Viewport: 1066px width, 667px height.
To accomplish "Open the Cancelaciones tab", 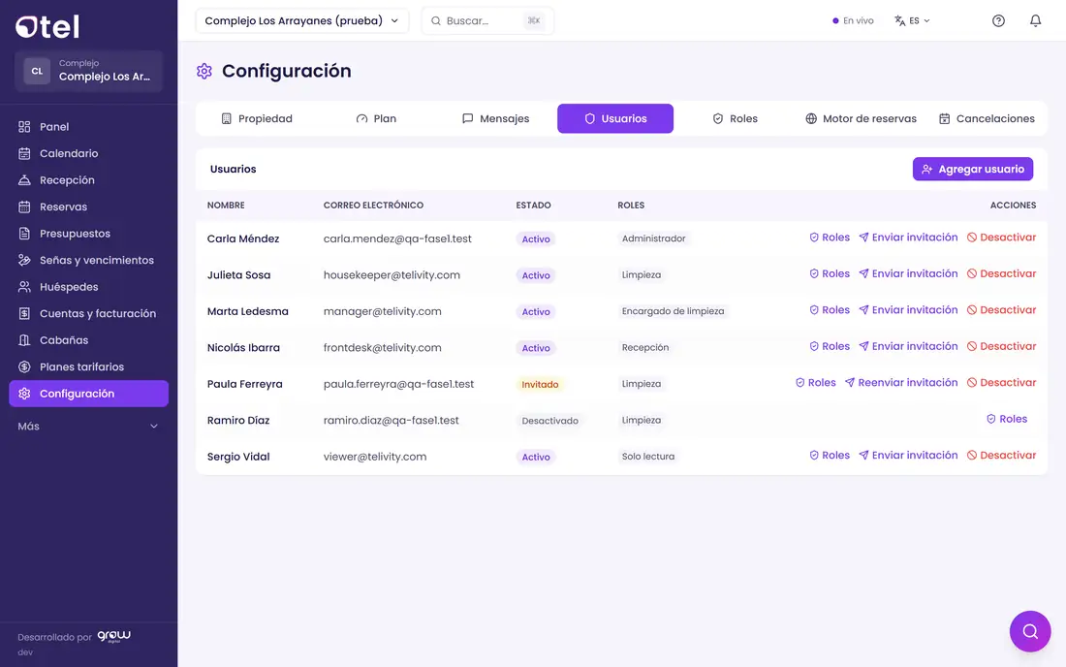I will pos(987,118).
